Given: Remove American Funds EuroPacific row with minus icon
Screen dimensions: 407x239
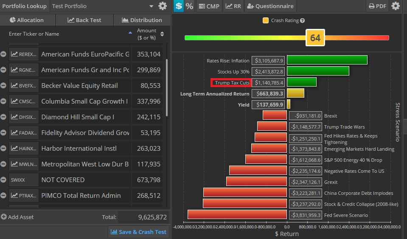Looking at the screenshot, I should [x=3, y=54].
